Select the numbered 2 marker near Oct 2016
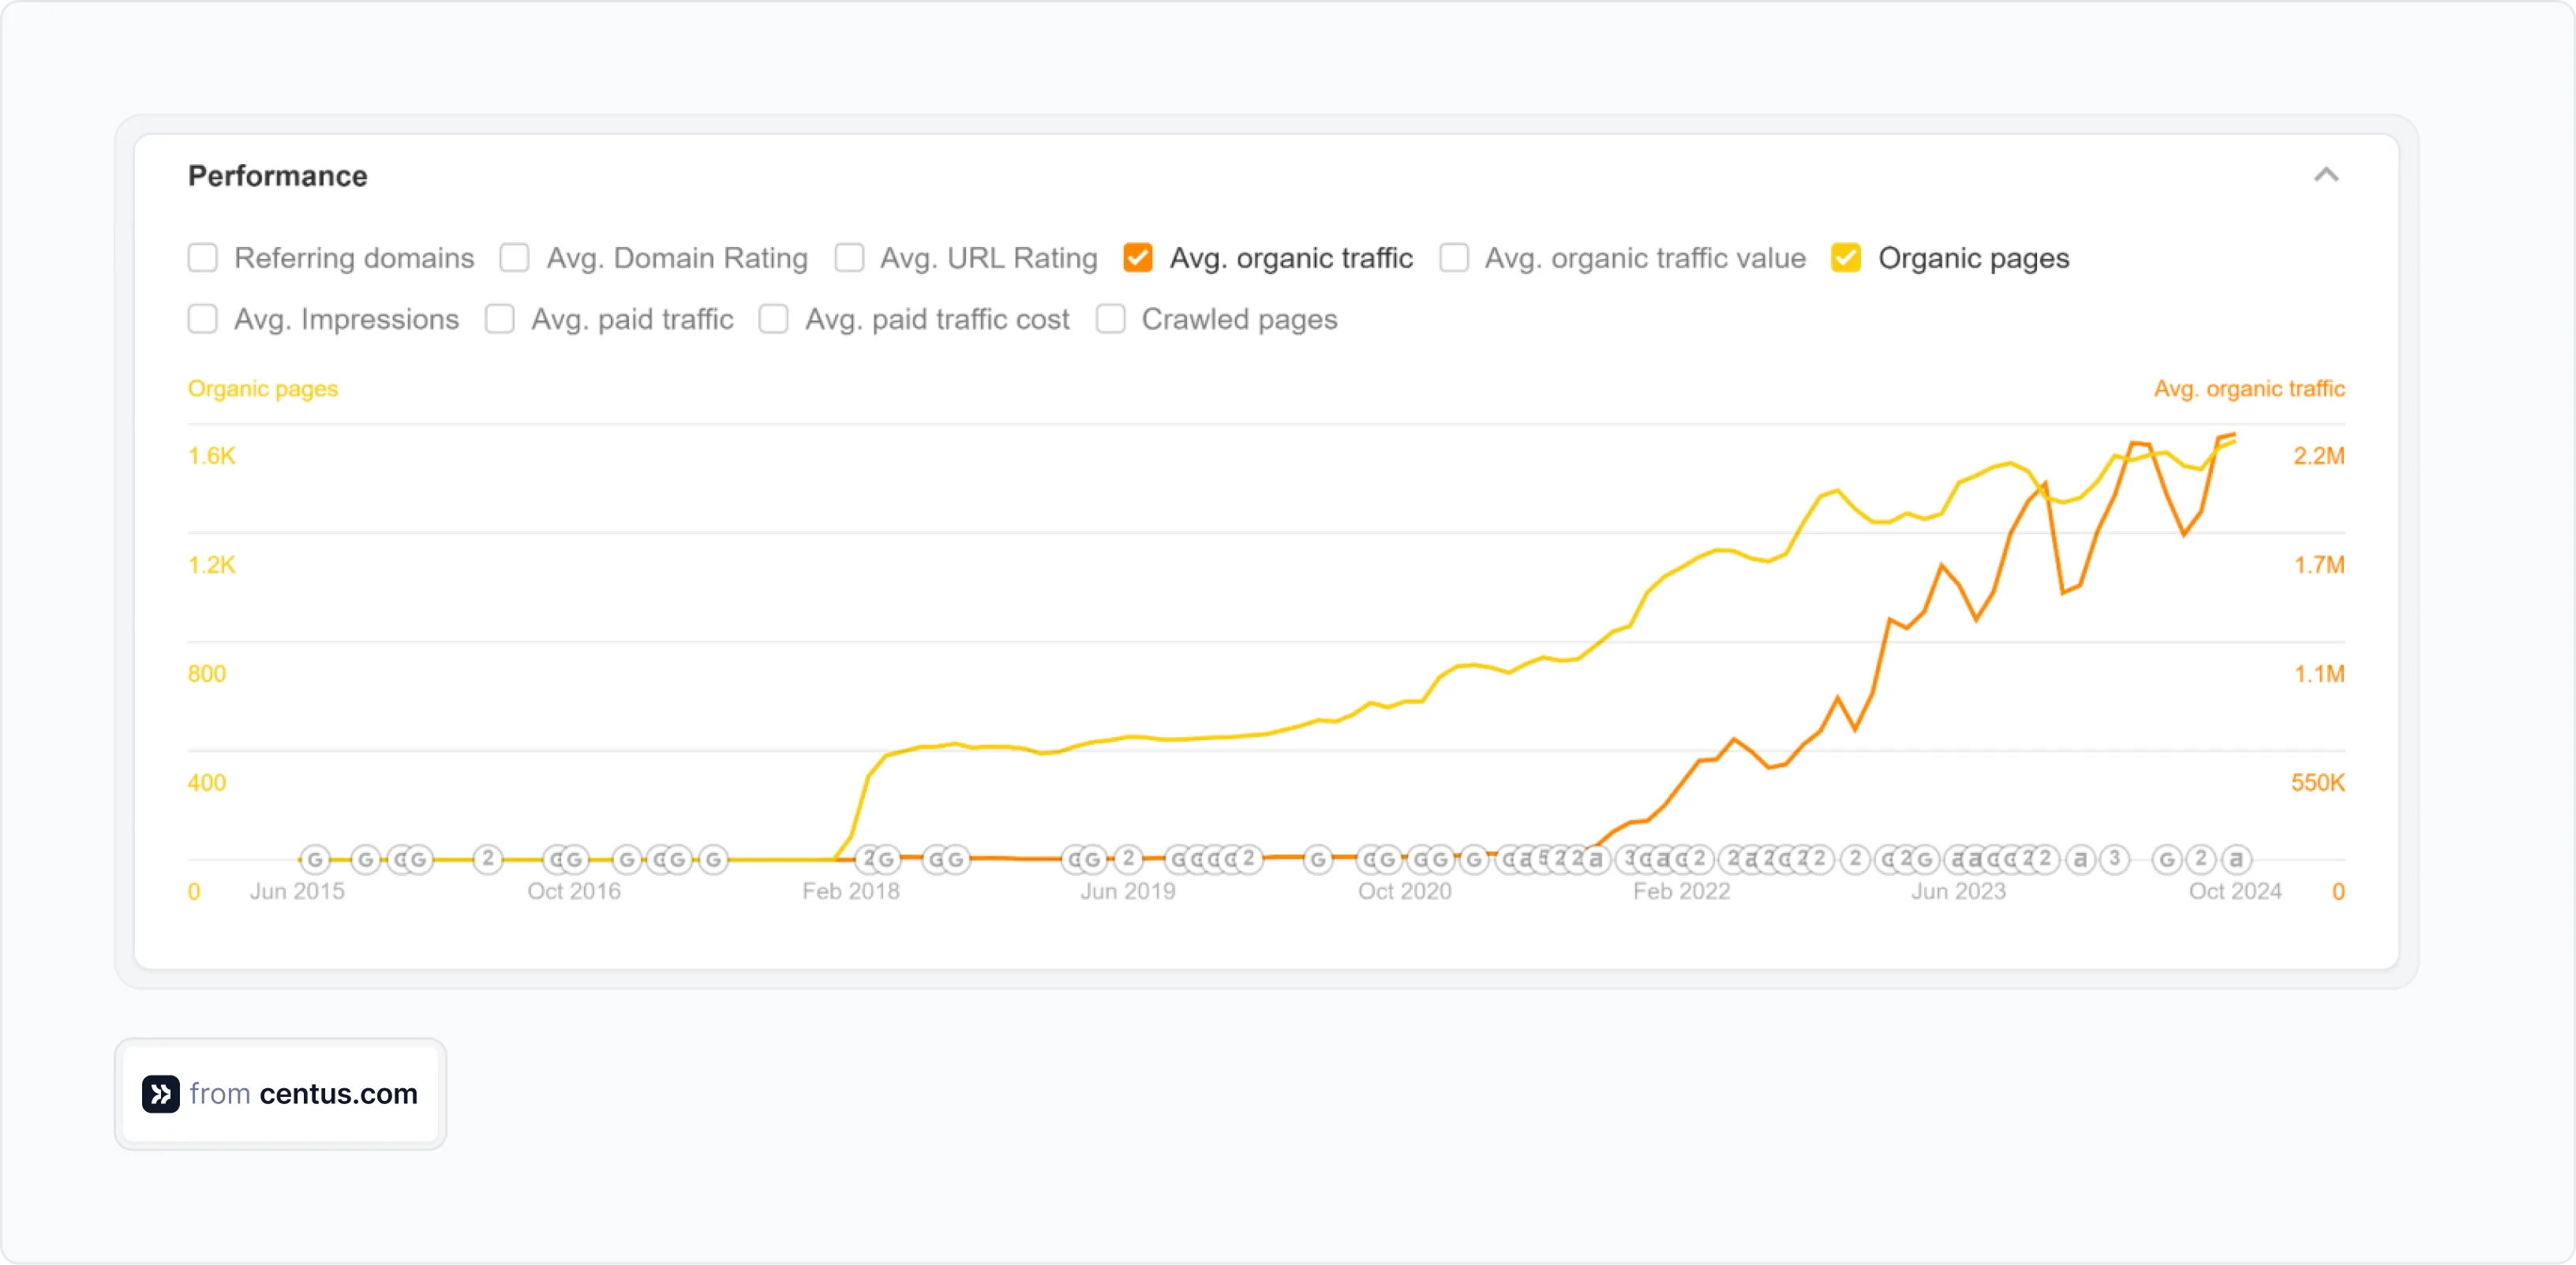The height and width of the screenshot is (1265, 2576). (x=487, y=859)
